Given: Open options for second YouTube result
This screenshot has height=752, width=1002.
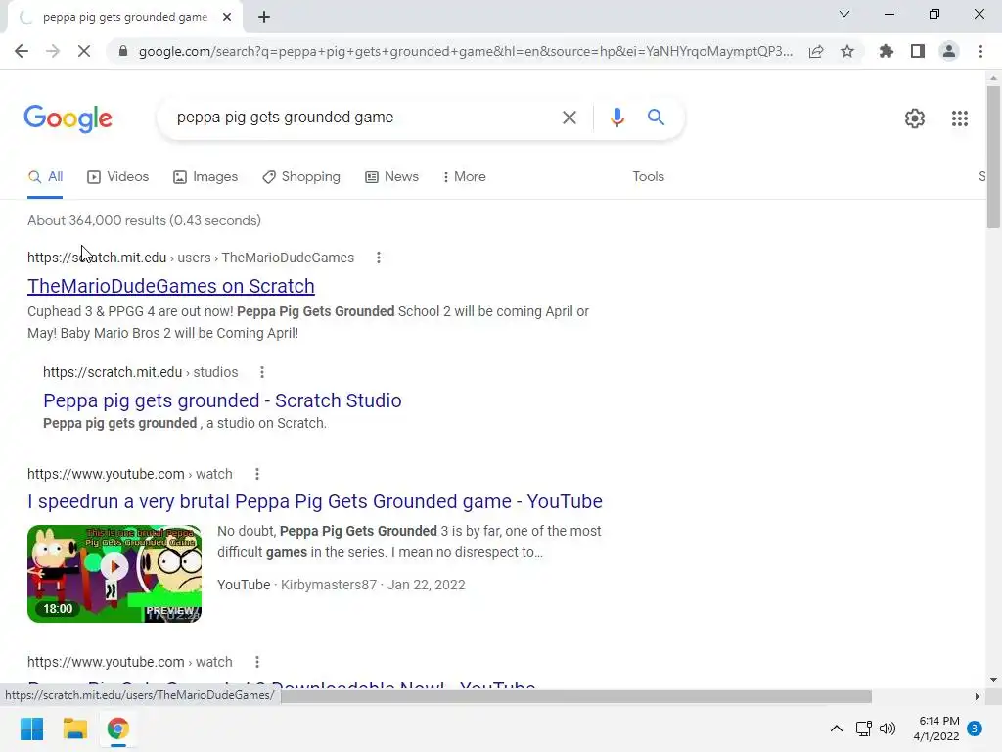Looking at the screenshot, I should click(x=257, y=663).
